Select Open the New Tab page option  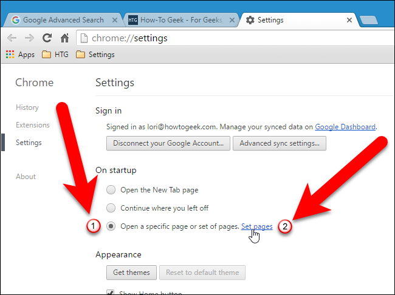pos(111,190)
